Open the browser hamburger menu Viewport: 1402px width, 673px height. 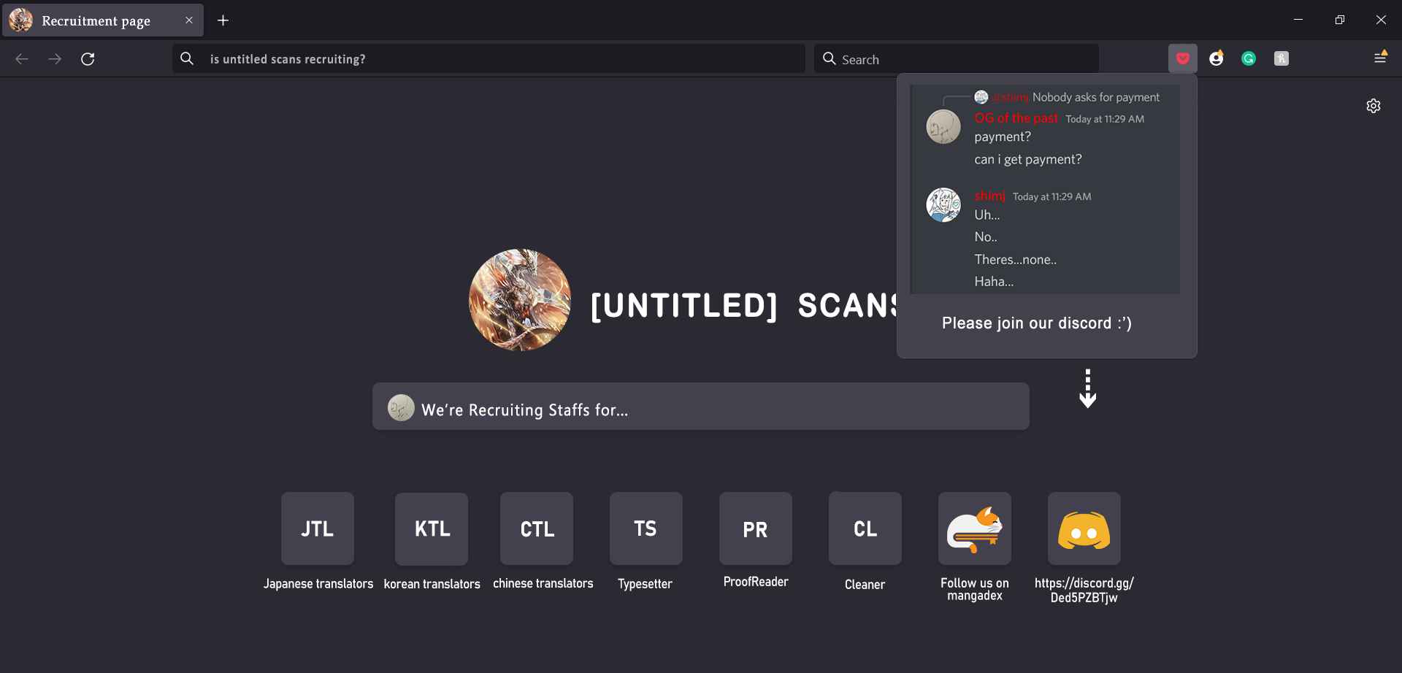click(x=1379, y=58)
